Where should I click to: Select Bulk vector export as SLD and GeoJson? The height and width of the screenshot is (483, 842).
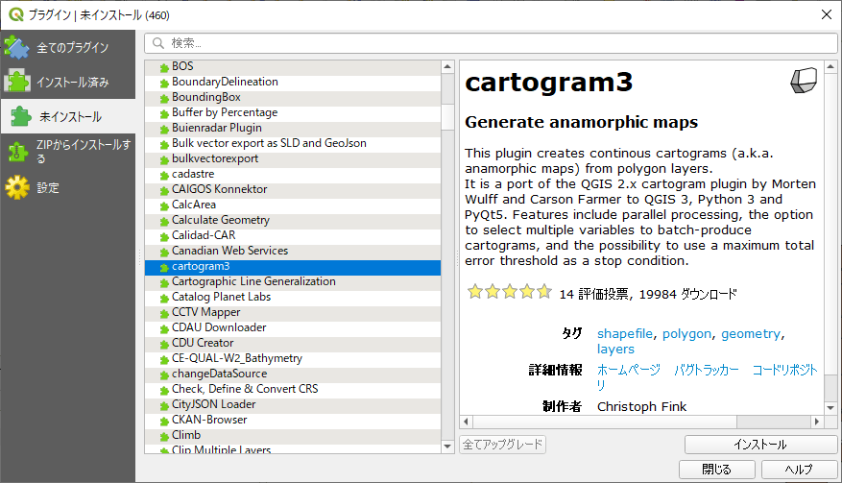tap(293, 143)
